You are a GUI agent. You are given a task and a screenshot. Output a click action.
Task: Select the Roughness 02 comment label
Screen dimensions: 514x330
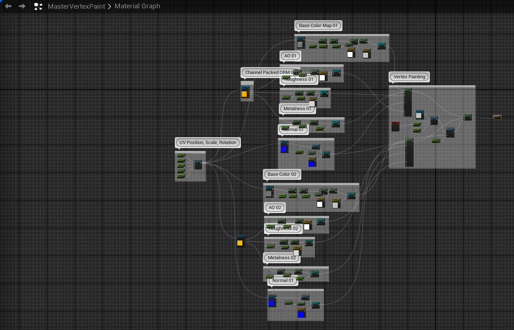[284, 229]
